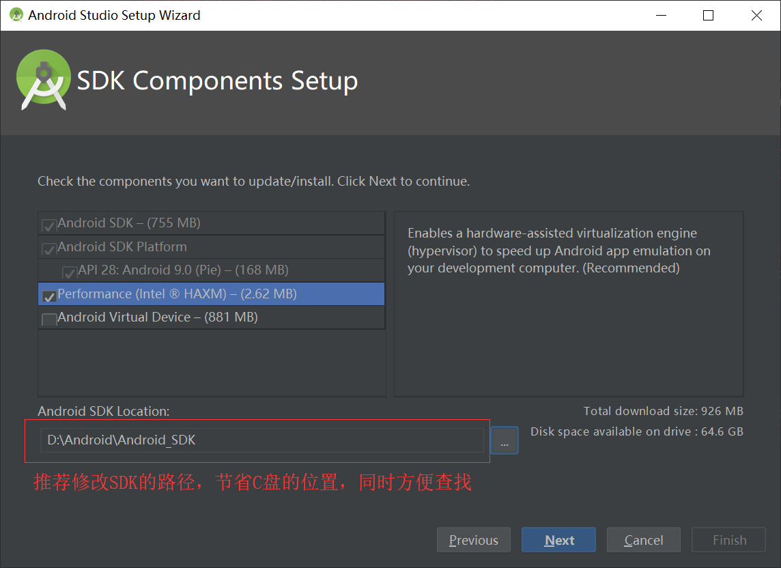Select Android Virtual Device – (881 MB) row

pos(211,317)
